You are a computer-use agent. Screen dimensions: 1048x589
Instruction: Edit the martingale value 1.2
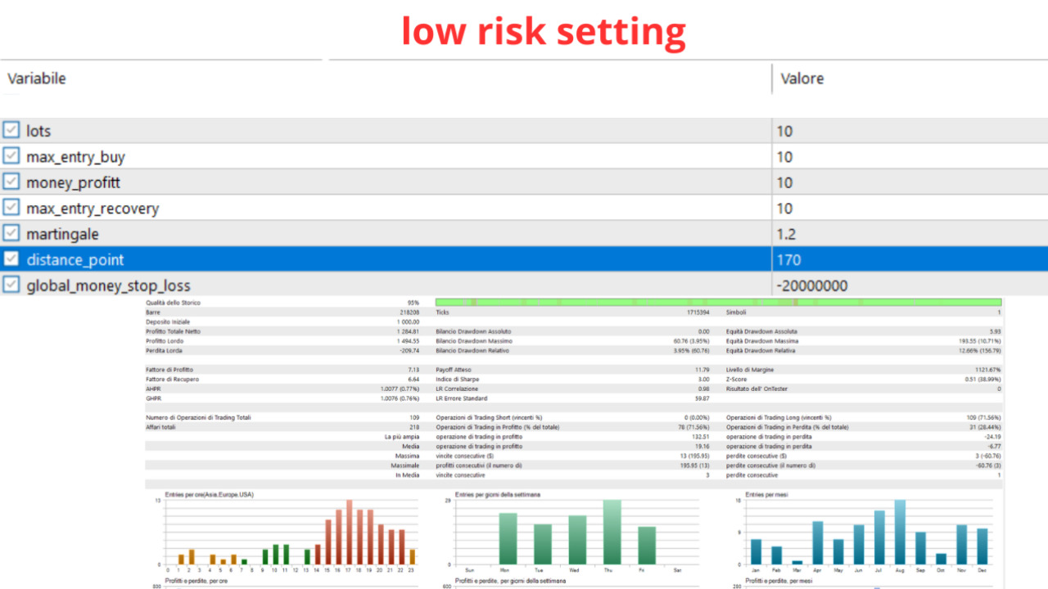[x=910, y=234]
